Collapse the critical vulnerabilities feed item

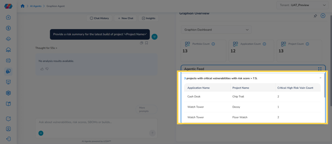(x=320, y=78)
